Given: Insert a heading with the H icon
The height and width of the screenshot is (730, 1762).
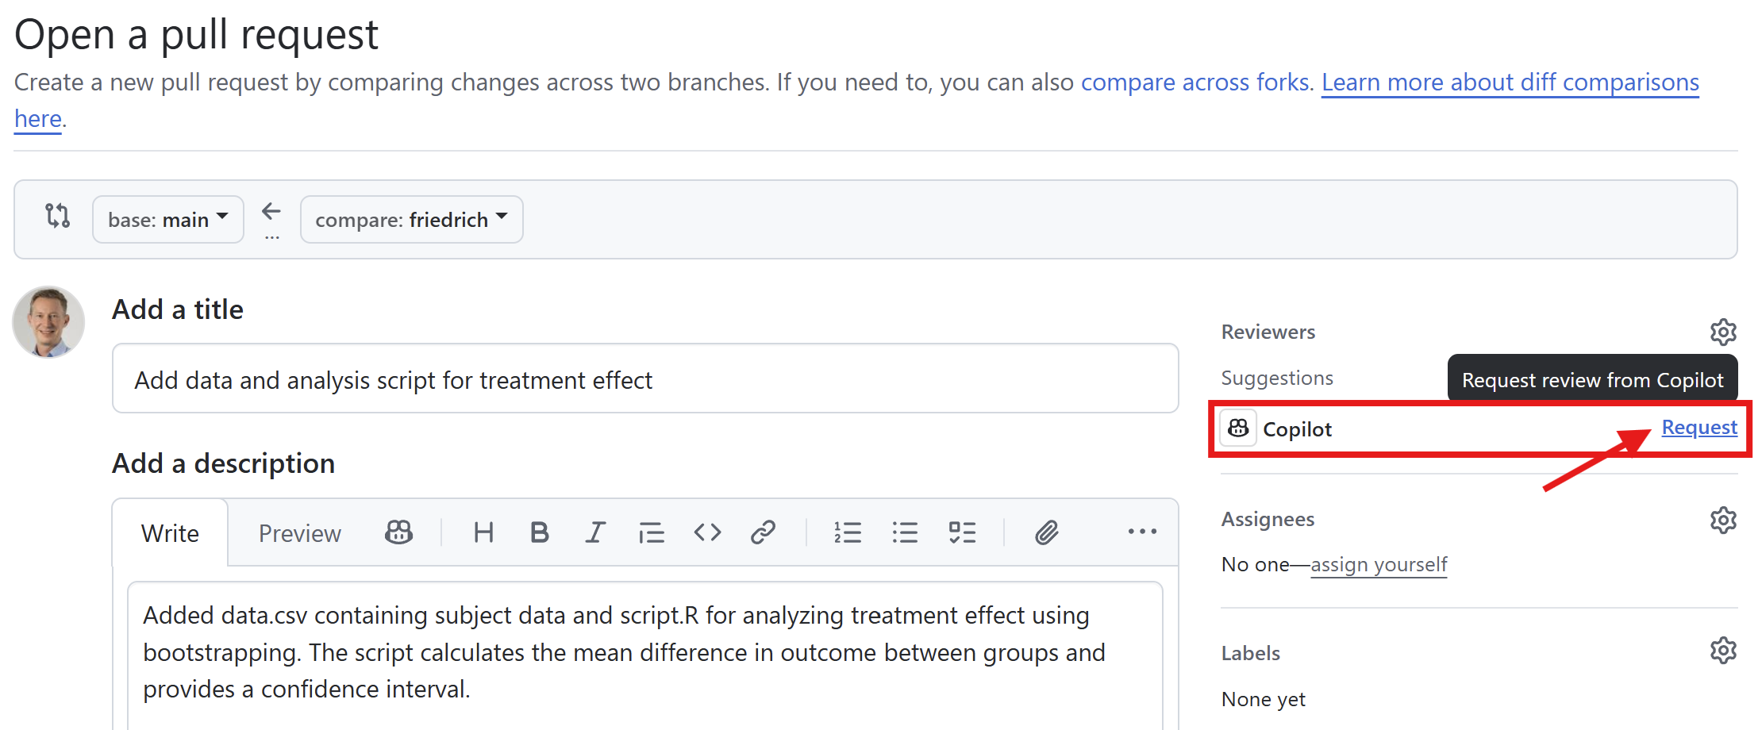Looking at the screenshot, I should tap(483, 532).
